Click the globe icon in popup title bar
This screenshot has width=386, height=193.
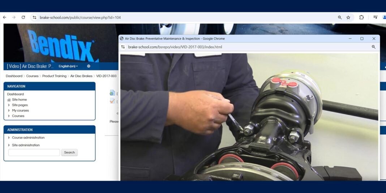(121, 39)
